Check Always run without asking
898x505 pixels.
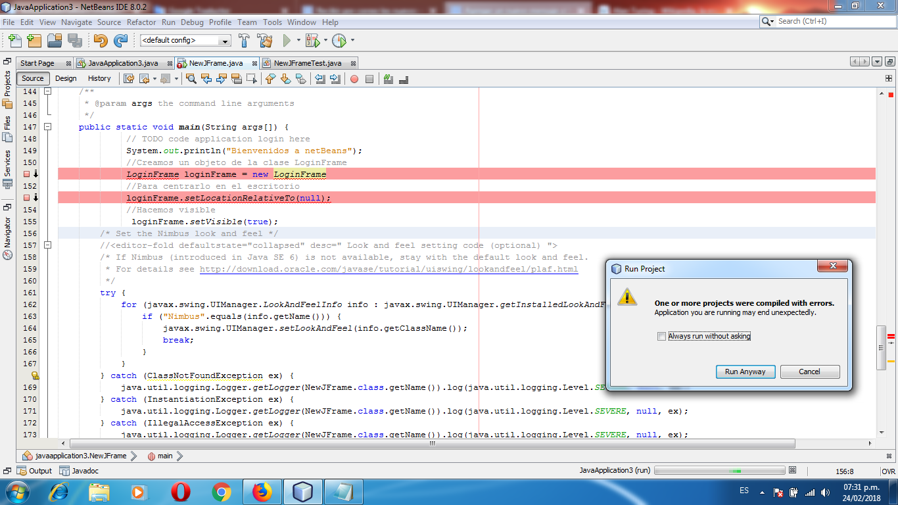pyautogui.click(x=661, y=336)
